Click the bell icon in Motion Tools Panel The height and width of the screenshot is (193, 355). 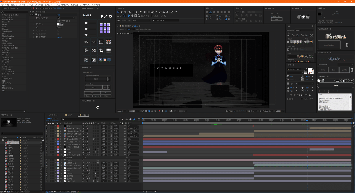click(102, 16)
